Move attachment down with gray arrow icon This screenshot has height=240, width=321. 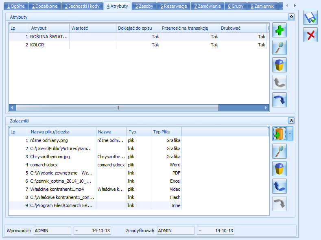280,204
